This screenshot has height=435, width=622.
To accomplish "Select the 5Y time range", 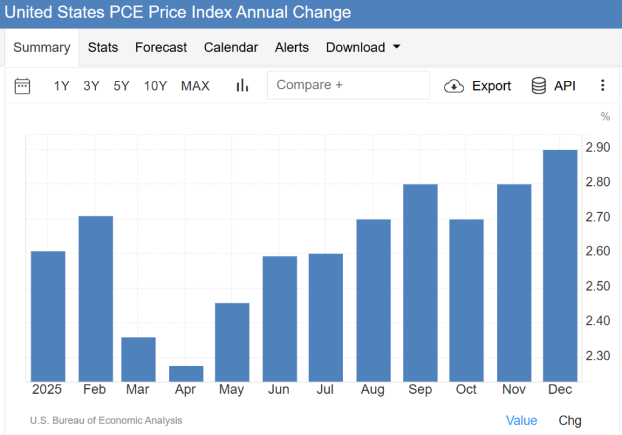I will [x=121, y=86].
